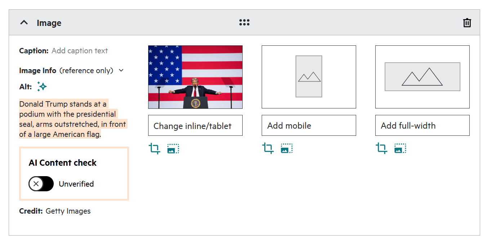Generate alt text with the AI sparkle icon
The image size is (487, 241).
click(42, 86)
